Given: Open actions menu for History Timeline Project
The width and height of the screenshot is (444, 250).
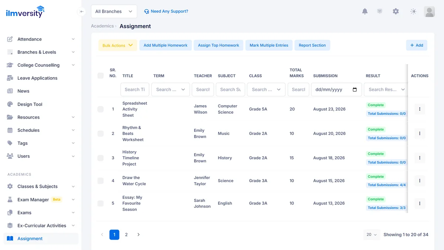Looking at the screenshot, I should pos(420,158).
